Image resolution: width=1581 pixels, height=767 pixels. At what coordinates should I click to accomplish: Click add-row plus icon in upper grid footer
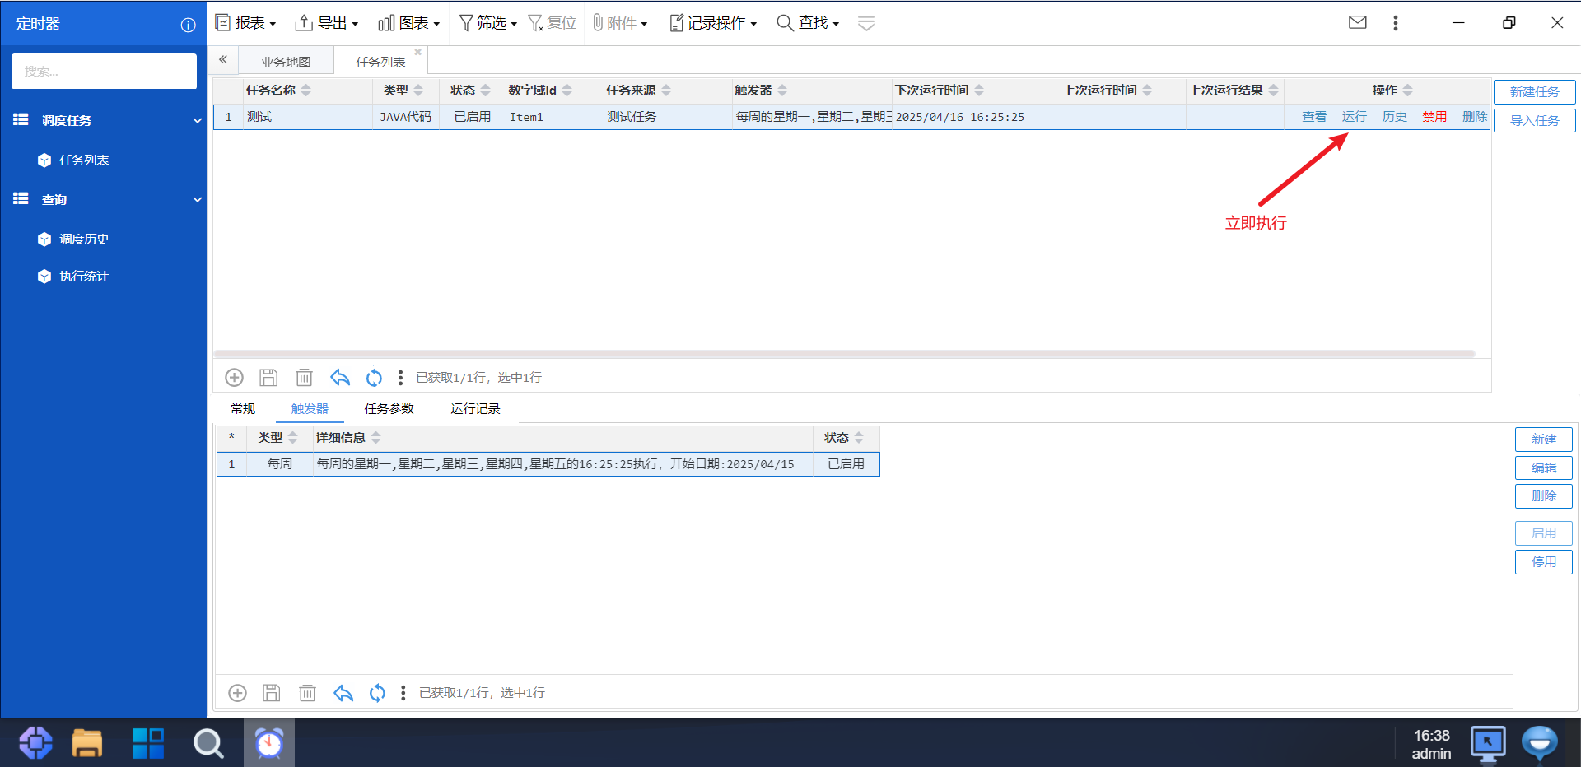[235, 378]
